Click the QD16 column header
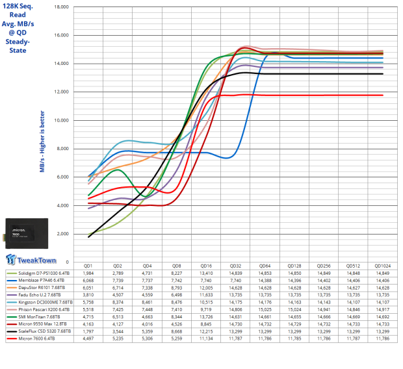The height and width of the screenshot is (369, 403). tap(206, 266)
